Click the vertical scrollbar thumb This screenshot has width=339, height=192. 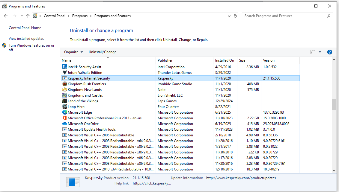pos(334,104)
